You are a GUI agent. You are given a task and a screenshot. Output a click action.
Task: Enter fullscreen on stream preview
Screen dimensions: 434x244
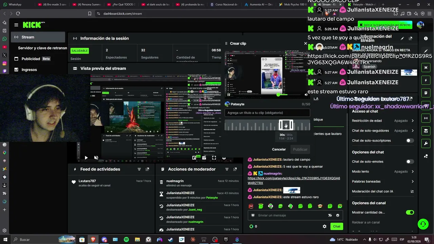tap(214, 158)
